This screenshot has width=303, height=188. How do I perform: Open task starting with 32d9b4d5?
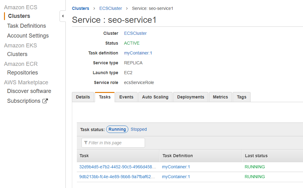[118, 167]
